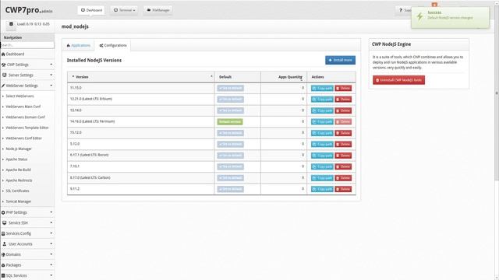Set version 11.15.0 as default
Image resolution: width=499 pixels, height=280 pixels.
tap(231, 88)
